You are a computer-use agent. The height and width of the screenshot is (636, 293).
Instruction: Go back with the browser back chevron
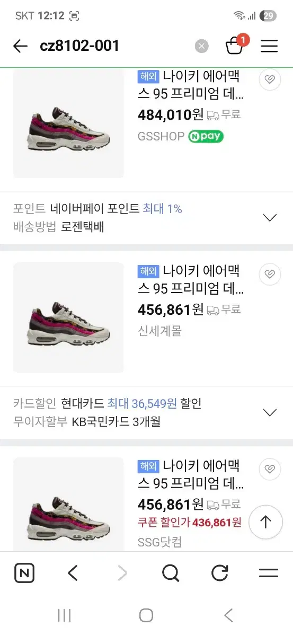73,573
